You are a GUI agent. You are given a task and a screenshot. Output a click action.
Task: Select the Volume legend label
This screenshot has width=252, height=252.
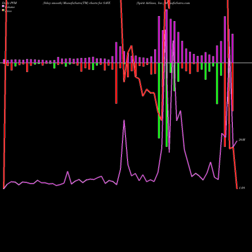click(x=10, y=7)
